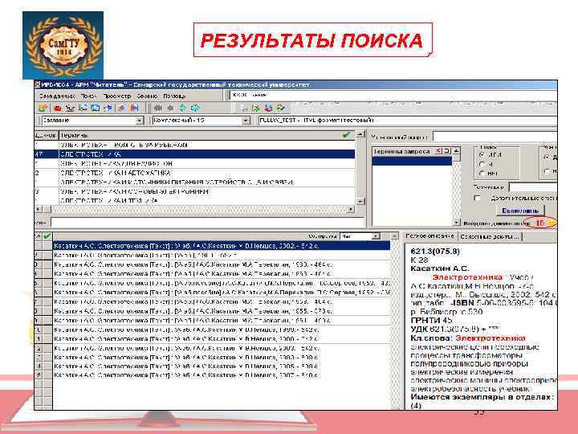Click the Усечение text field above Выполнить
Screen dimensions: 578x434
coord(533,186)
